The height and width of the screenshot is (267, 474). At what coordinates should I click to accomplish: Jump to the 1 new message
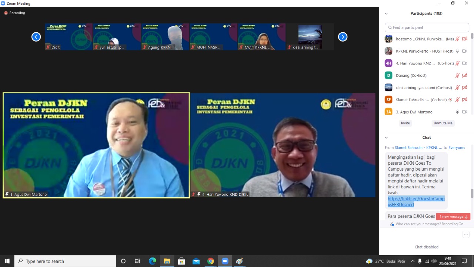(x=453, y=217)
